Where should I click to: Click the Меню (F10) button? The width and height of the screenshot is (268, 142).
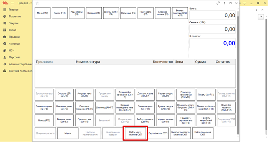[43, 13]
